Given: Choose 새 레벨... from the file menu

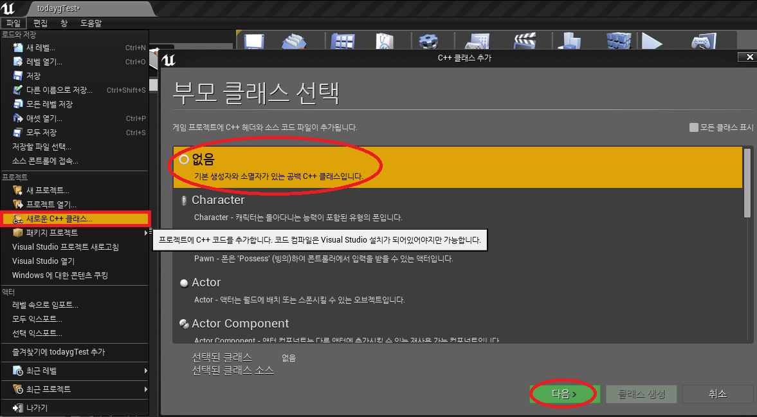Looking at the screenshot, I should pyautogui.click(x=75, y=48).
